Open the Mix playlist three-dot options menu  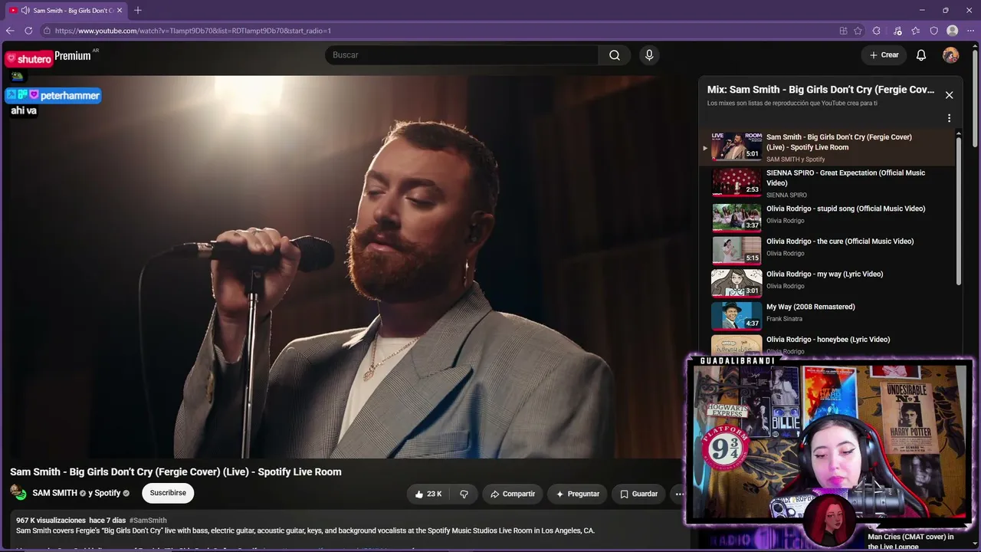949,118
